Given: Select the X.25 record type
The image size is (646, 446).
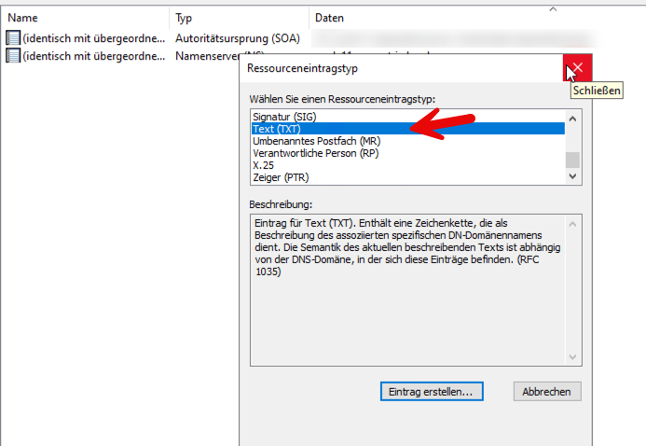Looking at the screenshot, I should pyautogui.click(x=263, y=165).
